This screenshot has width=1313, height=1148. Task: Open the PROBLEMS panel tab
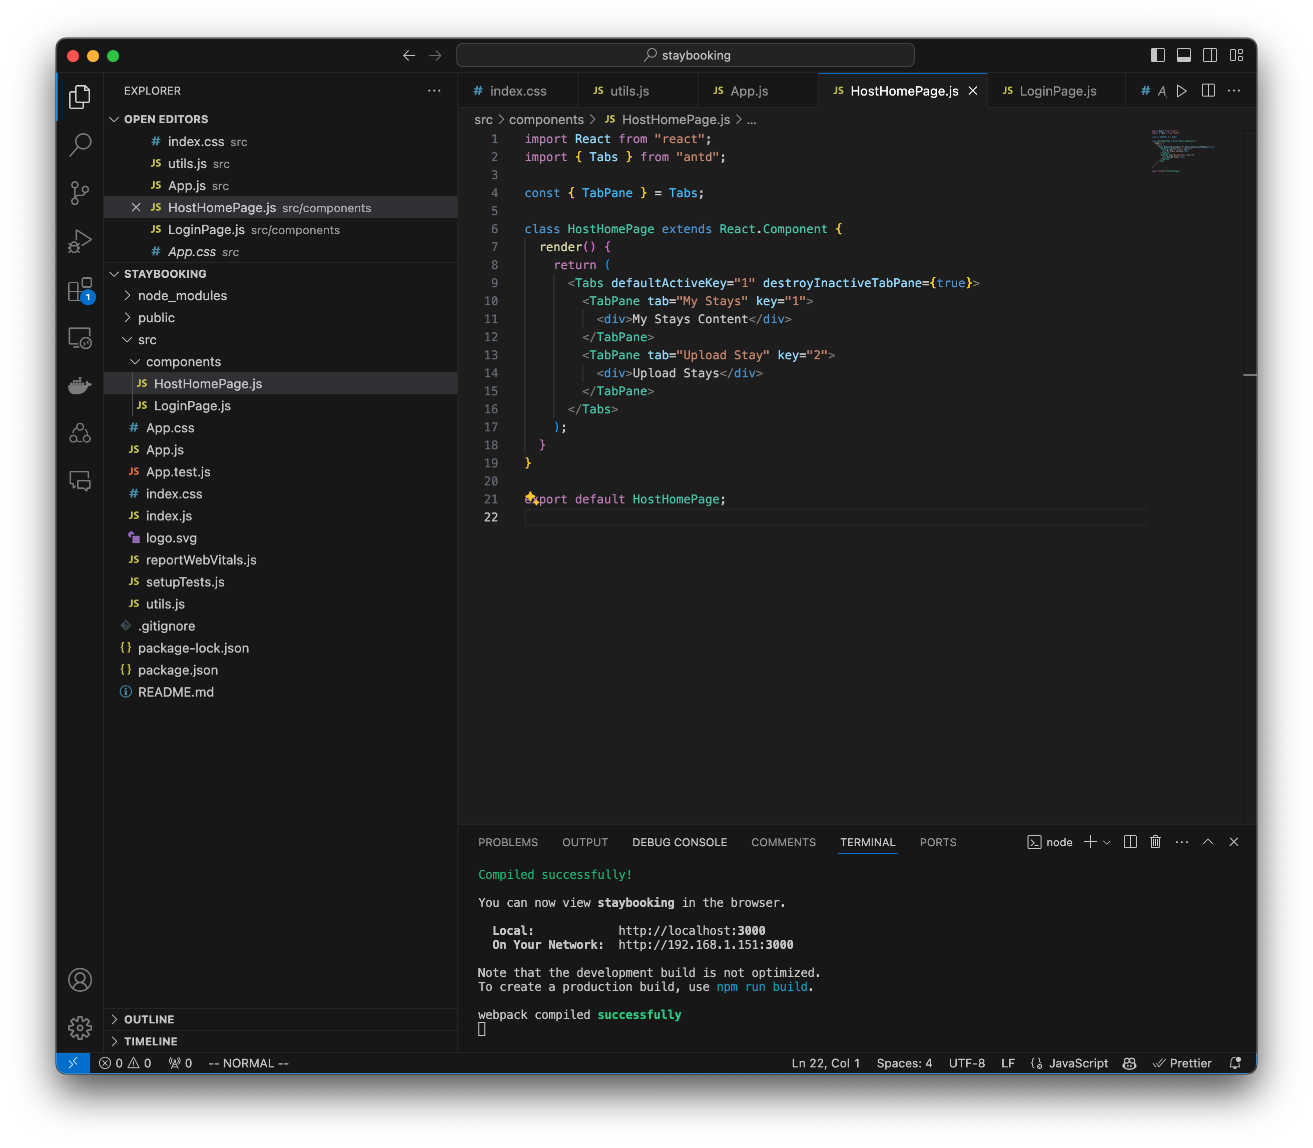point(507,842)
